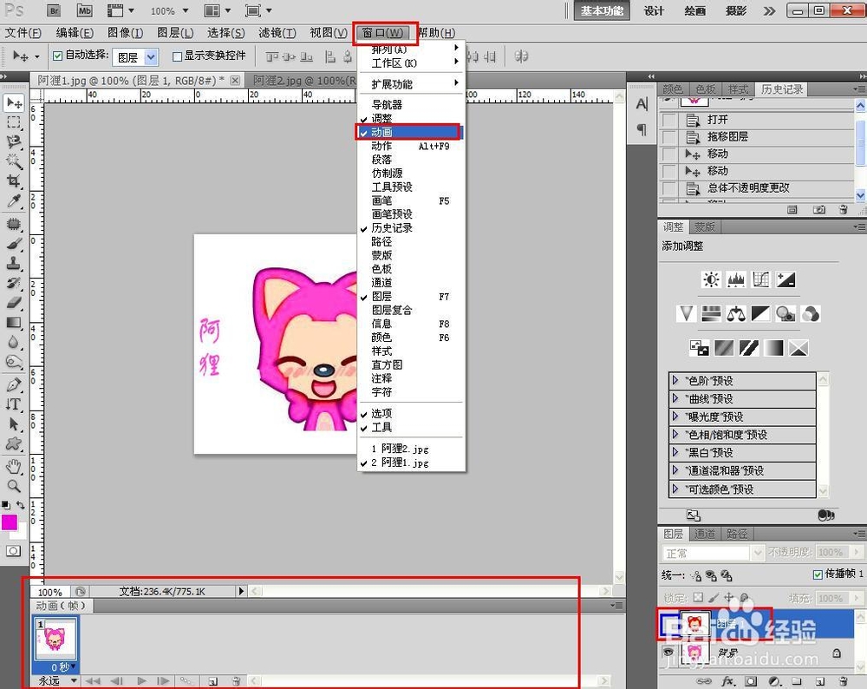The width and height of the screenshot is (867, 689).
Task: Expand the 曝光度 presets group
Action: click(675, 417)
